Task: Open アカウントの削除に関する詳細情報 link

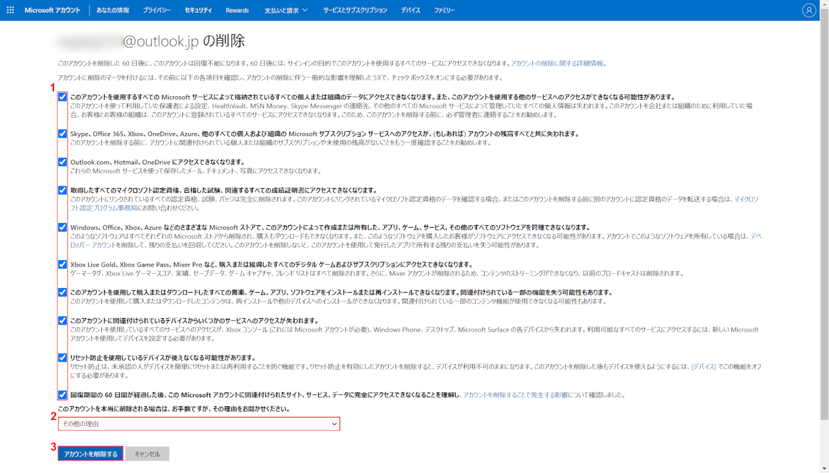Action: 557,63
